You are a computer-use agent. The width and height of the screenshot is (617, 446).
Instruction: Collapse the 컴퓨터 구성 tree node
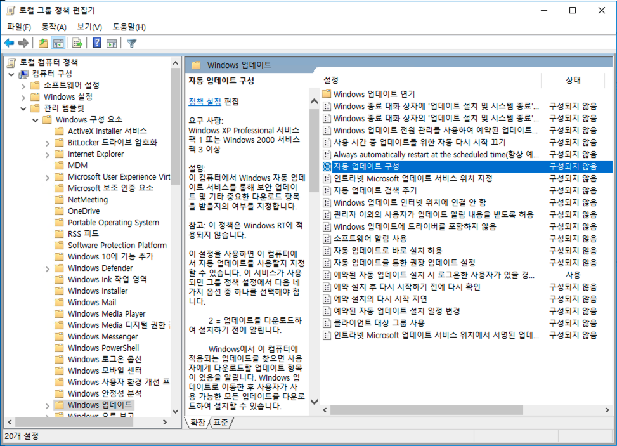[11, 74]
